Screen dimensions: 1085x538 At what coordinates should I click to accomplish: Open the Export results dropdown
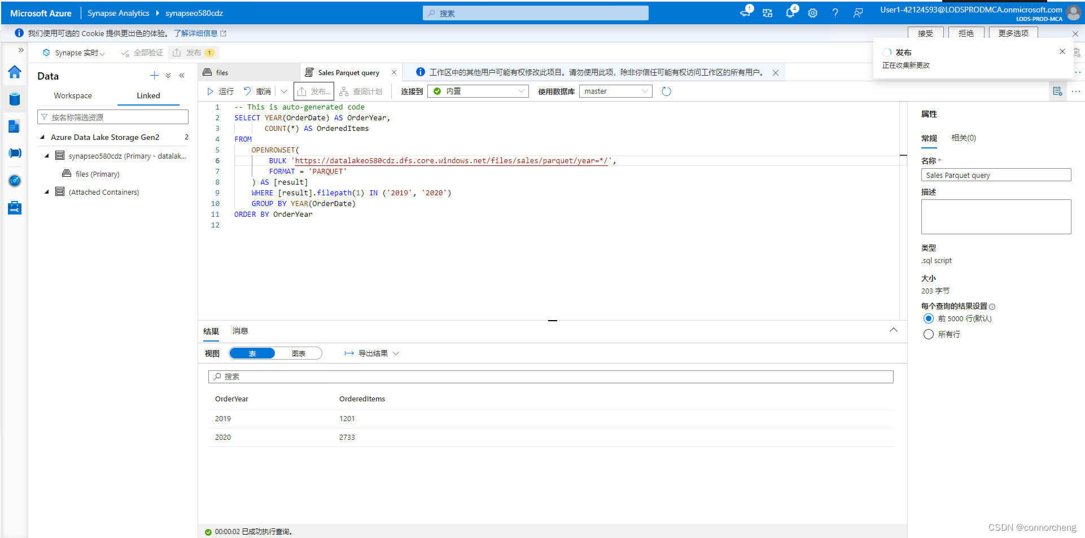pyautogui.click(x=372, y=353)
